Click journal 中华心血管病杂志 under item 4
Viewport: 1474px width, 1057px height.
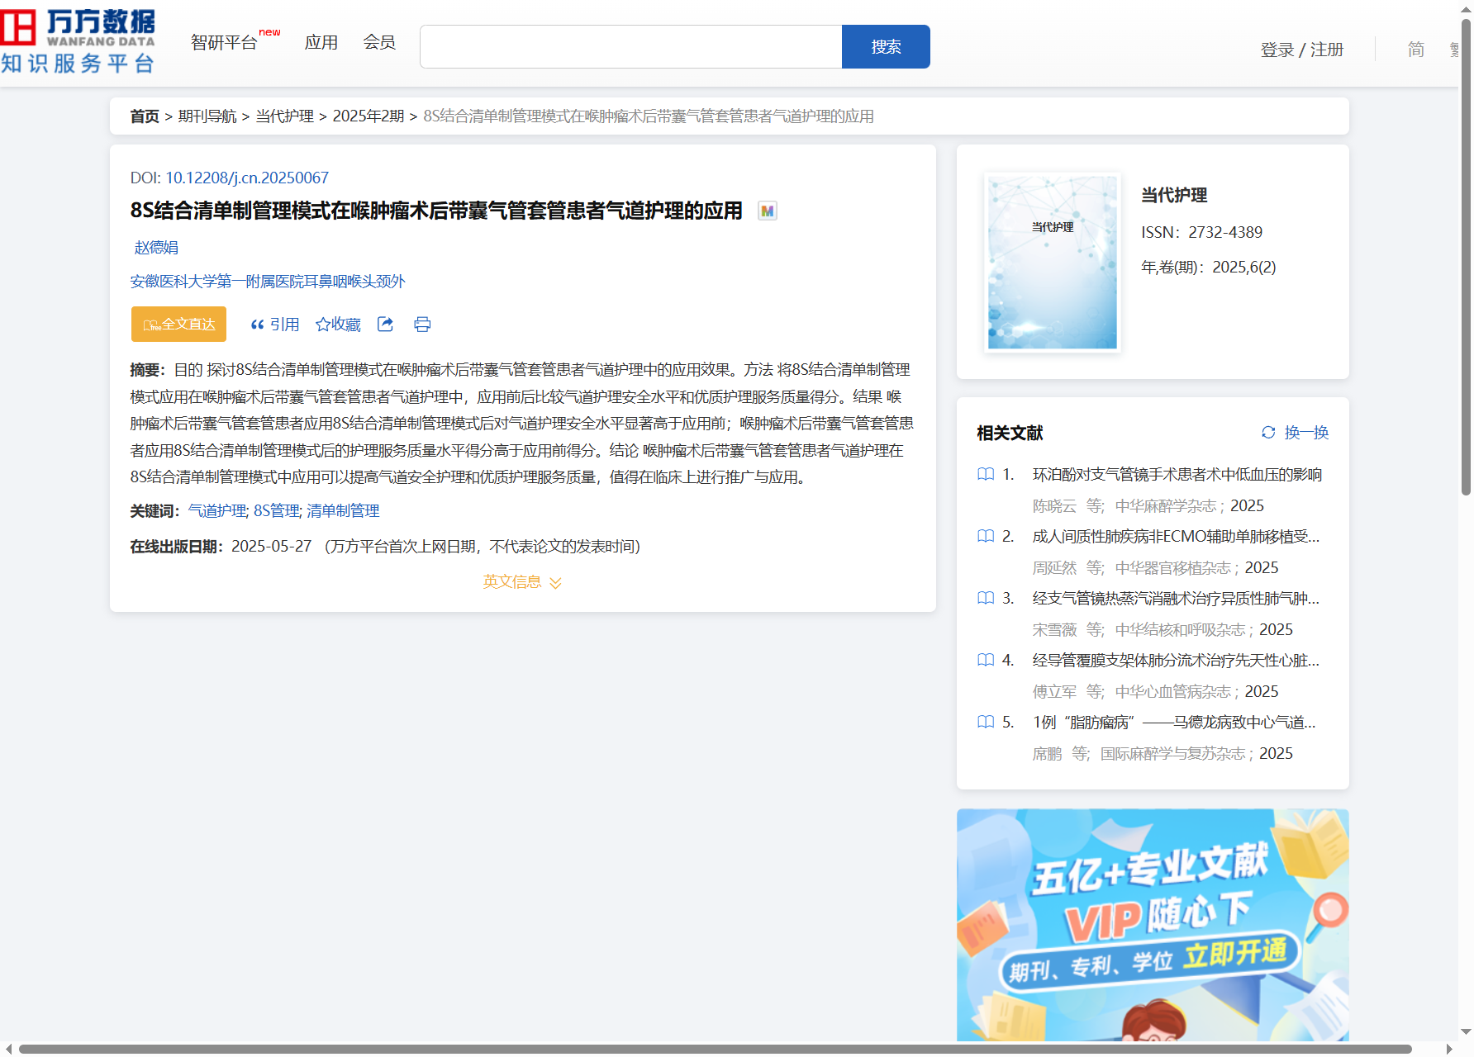pos(1173,691)
